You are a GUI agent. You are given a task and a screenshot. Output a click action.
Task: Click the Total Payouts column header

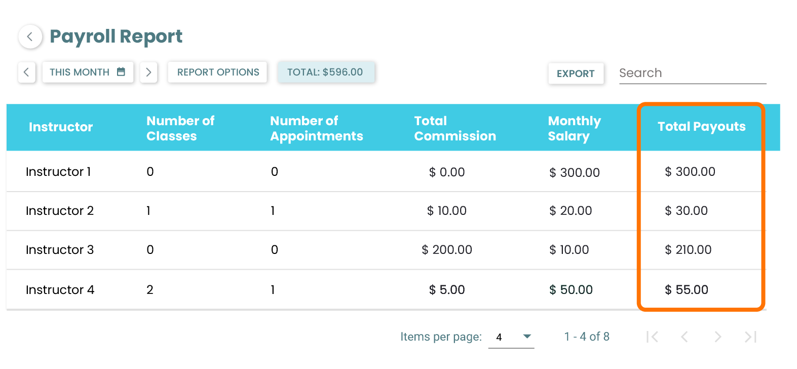tap(701, 127)
